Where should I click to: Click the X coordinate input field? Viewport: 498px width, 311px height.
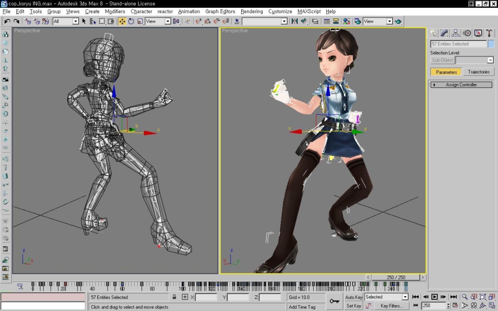coord(206,297)
